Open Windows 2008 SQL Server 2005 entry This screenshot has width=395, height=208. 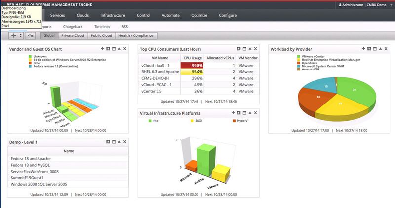39,184
